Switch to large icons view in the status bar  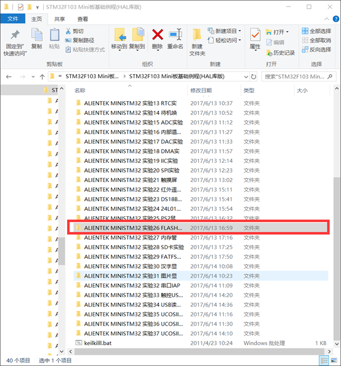click(x=334, y=361)
